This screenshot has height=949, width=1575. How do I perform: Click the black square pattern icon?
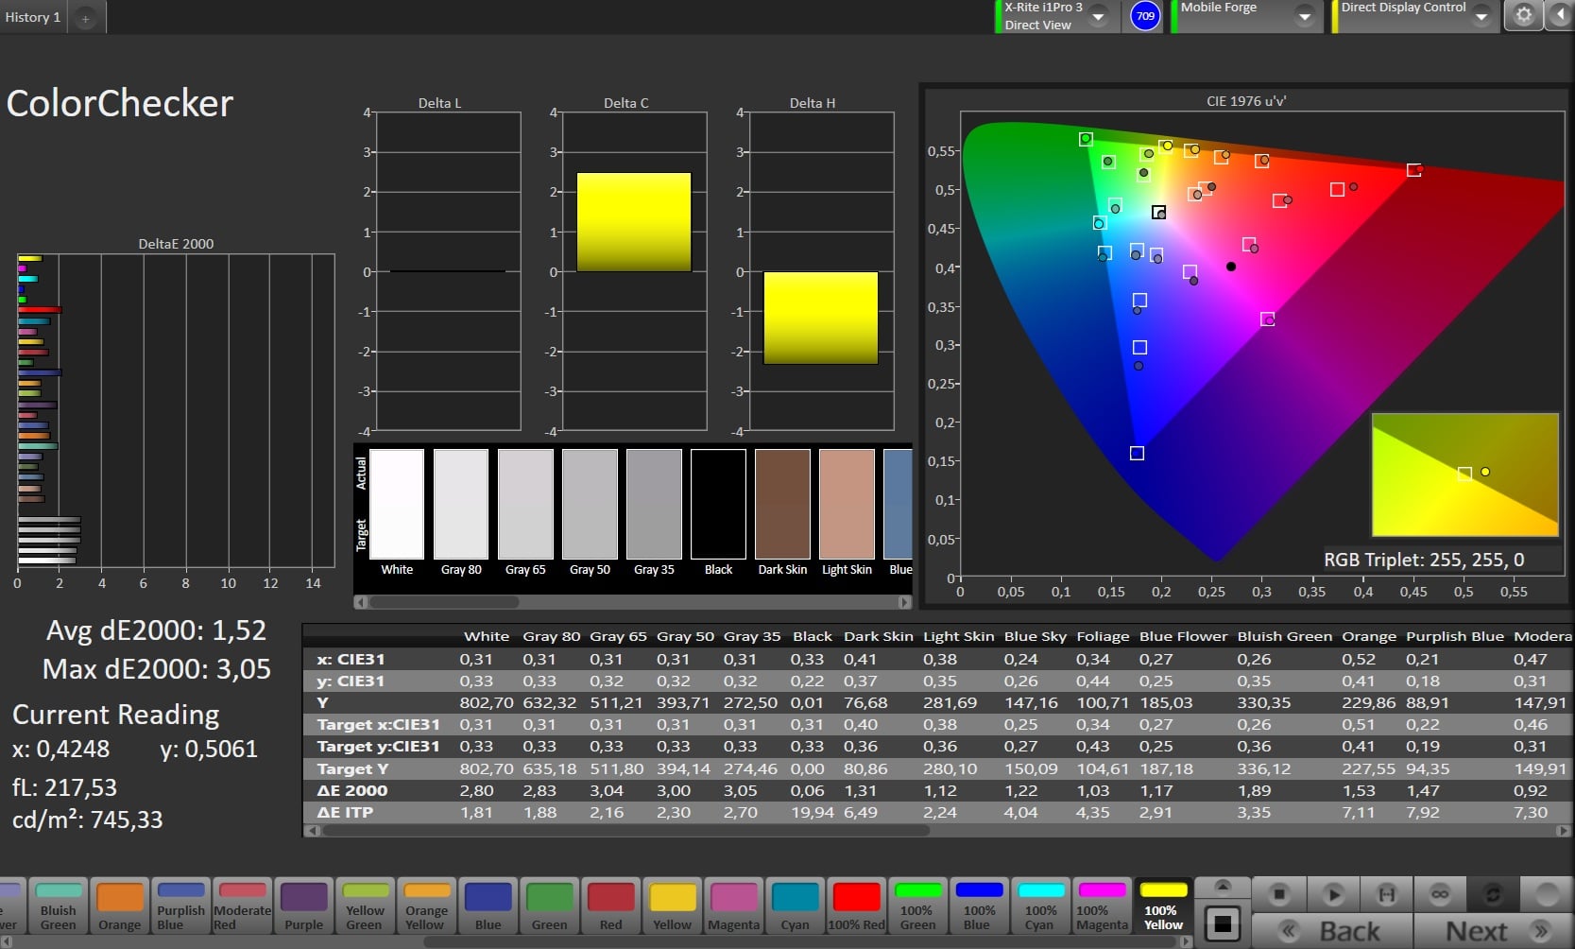(1223, 923)
